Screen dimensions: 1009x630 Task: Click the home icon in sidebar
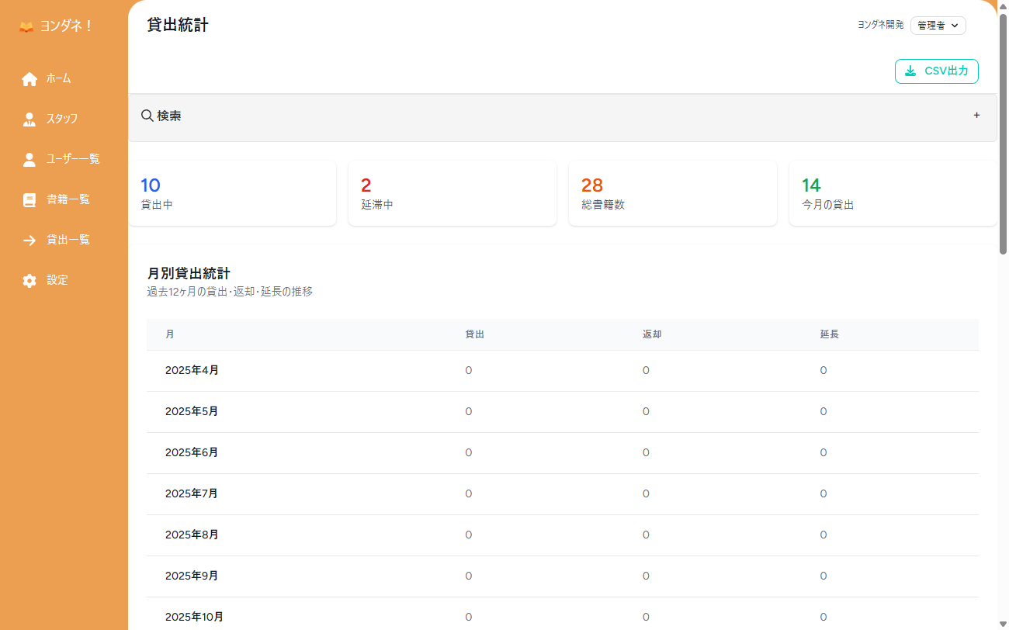29,78
